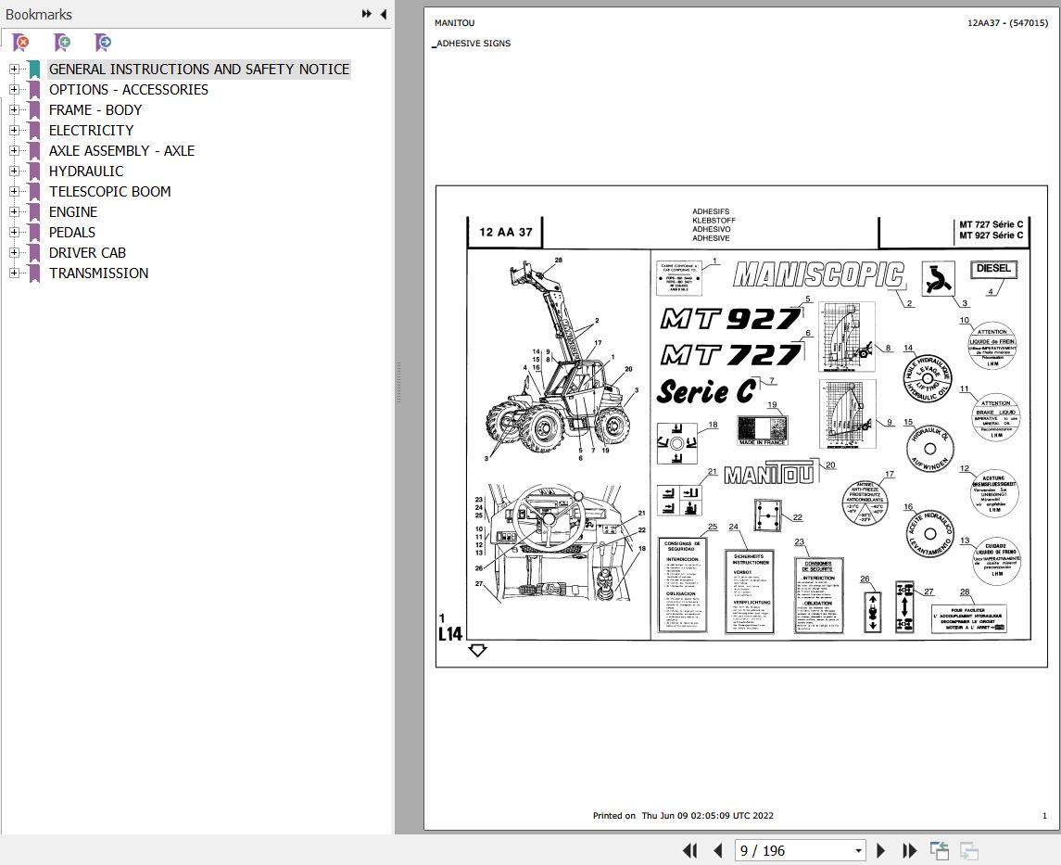The image size is (1061, 865).
Task: Click the bookmark icon beside FRAME - BODY
Action: pos(34,110)
